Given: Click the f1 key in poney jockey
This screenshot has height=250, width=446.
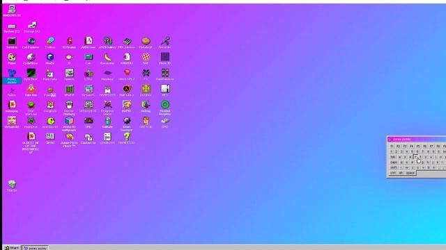Looking at the screenshot, I should [x=392, y=147].
